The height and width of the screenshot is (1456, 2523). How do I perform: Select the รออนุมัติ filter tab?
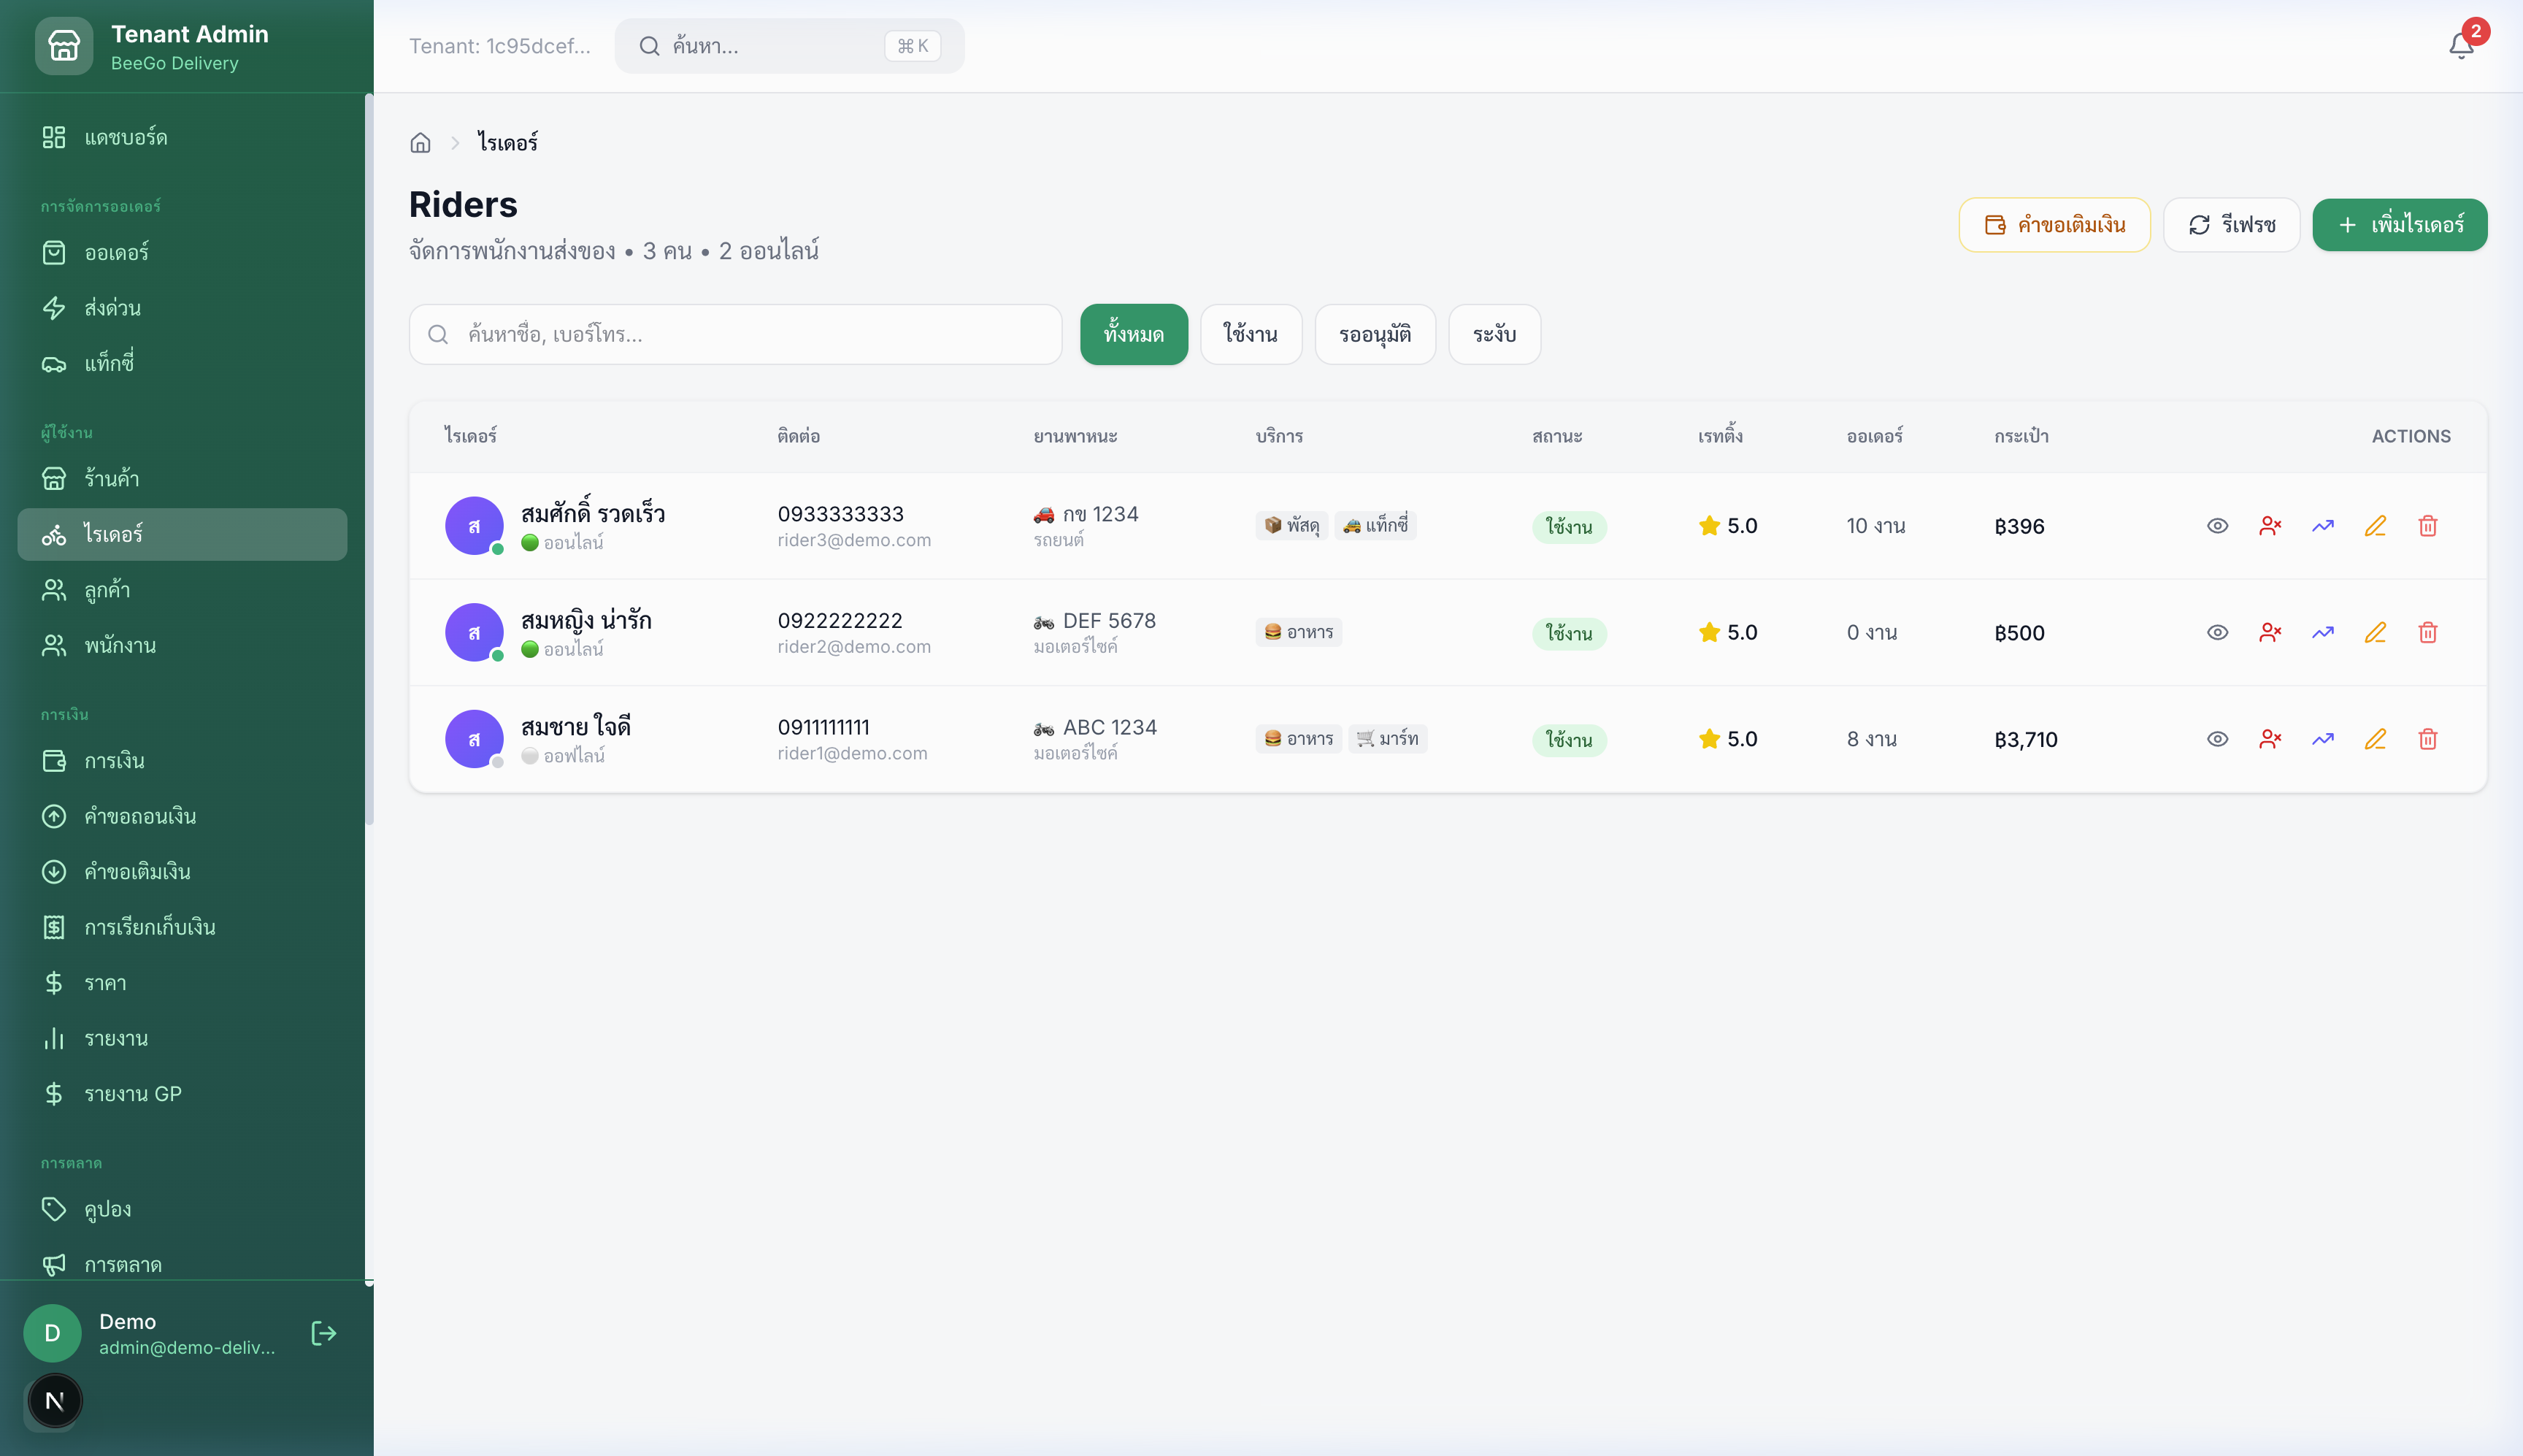click(1375, 334)
